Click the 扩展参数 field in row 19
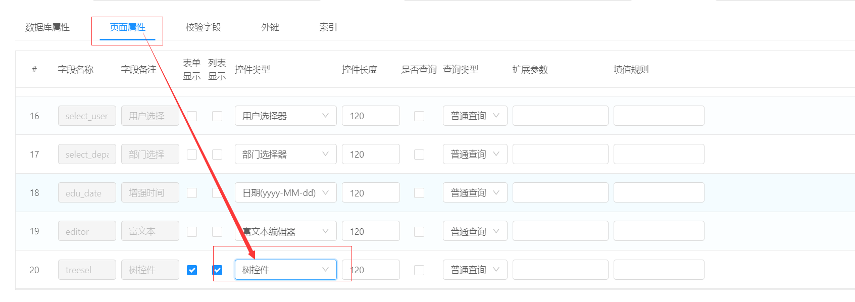The width and height of the screenshot is (855, 302). [x=560, y=231]
